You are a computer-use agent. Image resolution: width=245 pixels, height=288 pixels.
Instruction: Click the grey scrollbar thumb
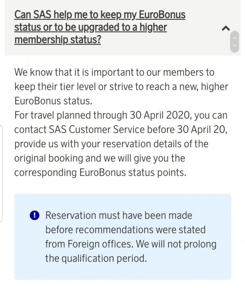(x=234, y=42)
